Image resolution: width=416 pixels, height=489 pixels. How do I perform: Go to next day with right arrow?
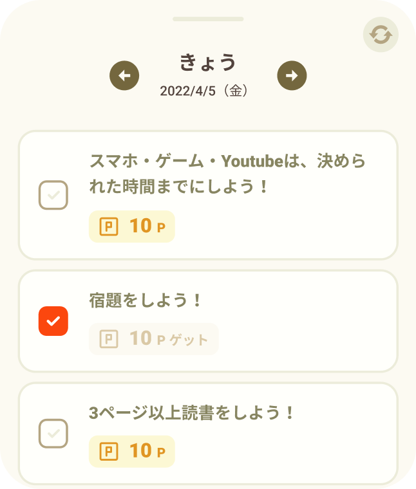click(x=292, y=75)
